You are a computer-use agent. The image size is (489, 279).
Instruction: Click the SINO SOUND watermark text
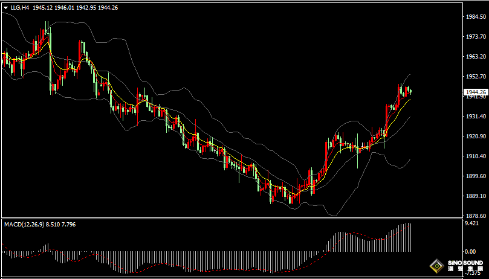coord(465,264)
